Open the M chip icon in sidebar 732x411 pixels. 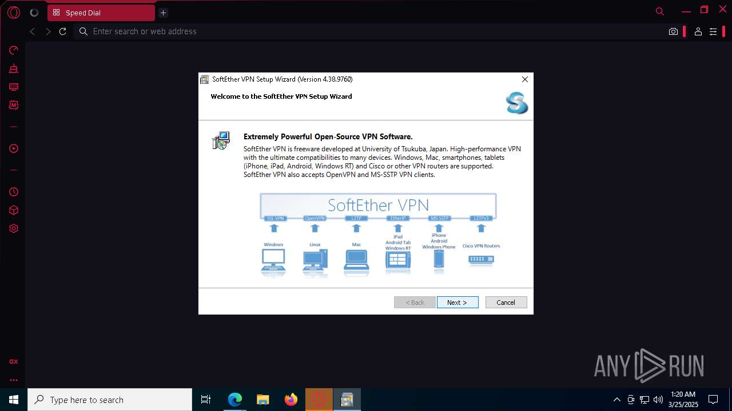[x=14, y=105]
